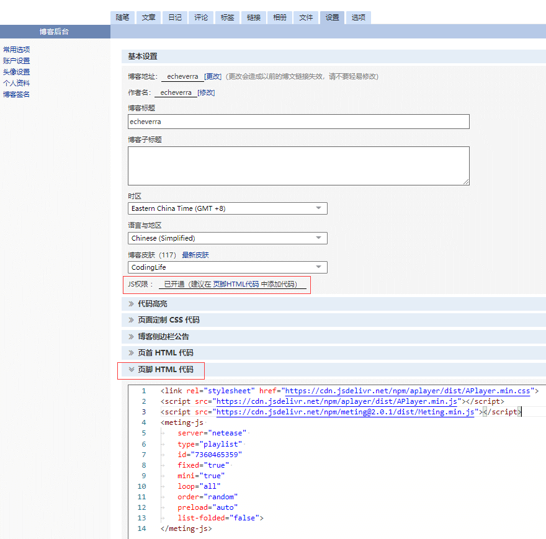Open 头像设置 sidebar link
546x539 pixels.
coord(16,72)
